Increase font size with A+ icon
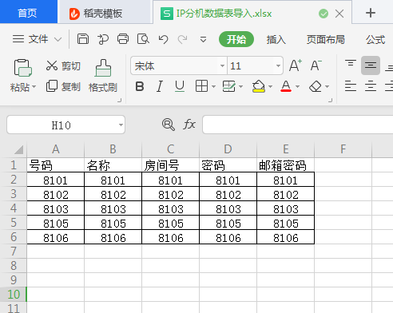The image size is (393, 313). click(296, 65)
